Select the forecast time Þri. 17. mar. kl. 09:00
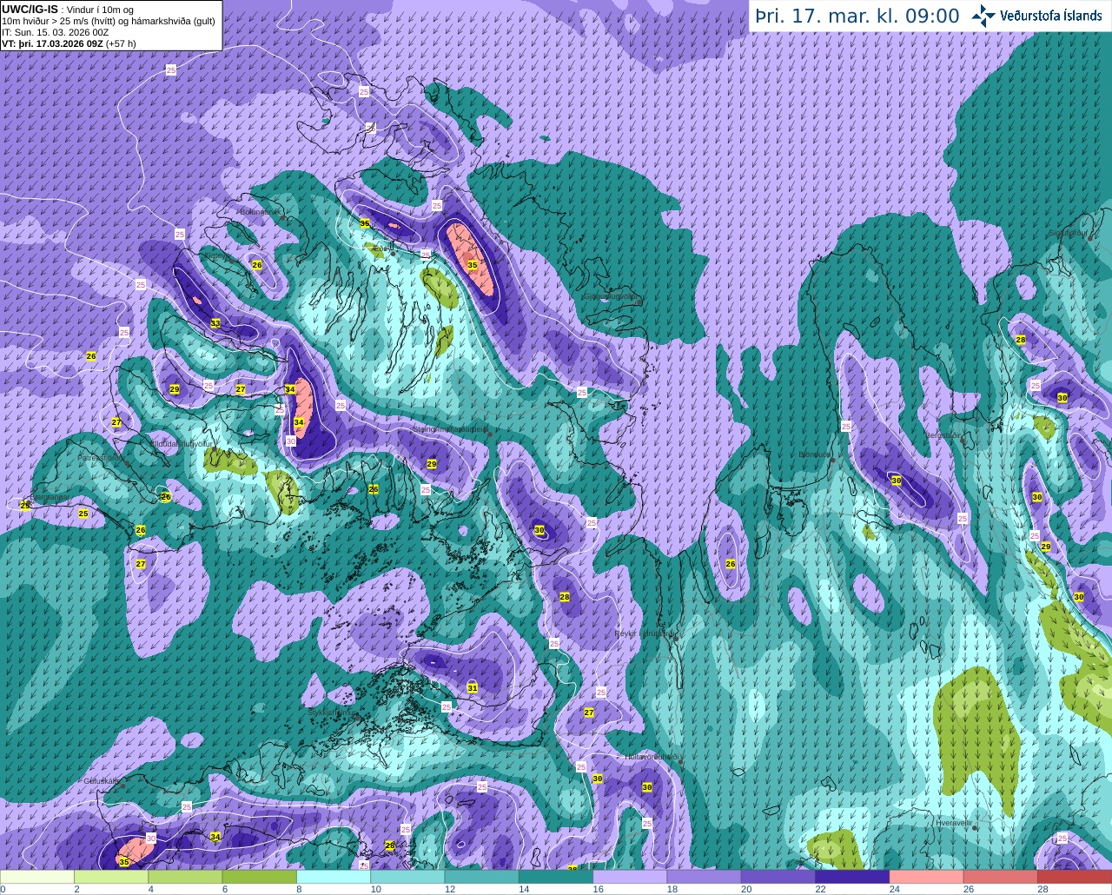The height and width of the screenshot is (895, 1112). tap(857, 17)
